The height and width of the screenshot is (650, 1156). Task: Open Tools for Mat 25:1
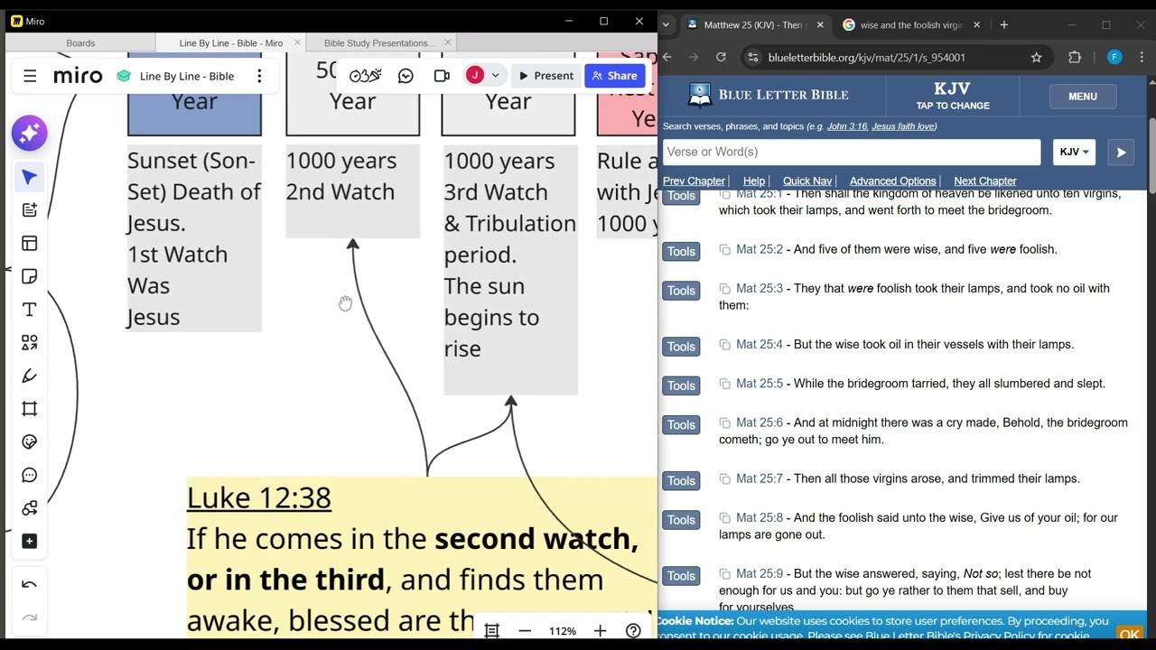(x=682, y=196)
